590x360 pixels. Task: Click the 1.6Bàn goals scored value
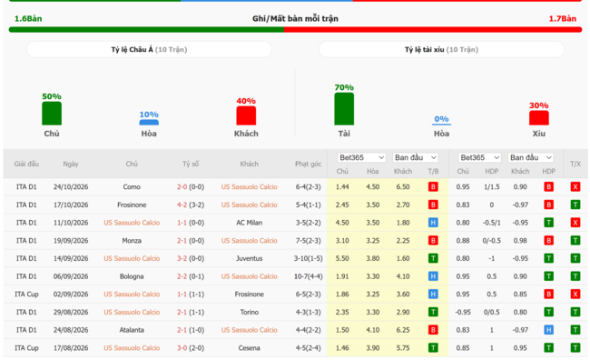click(x=28, y=18)
